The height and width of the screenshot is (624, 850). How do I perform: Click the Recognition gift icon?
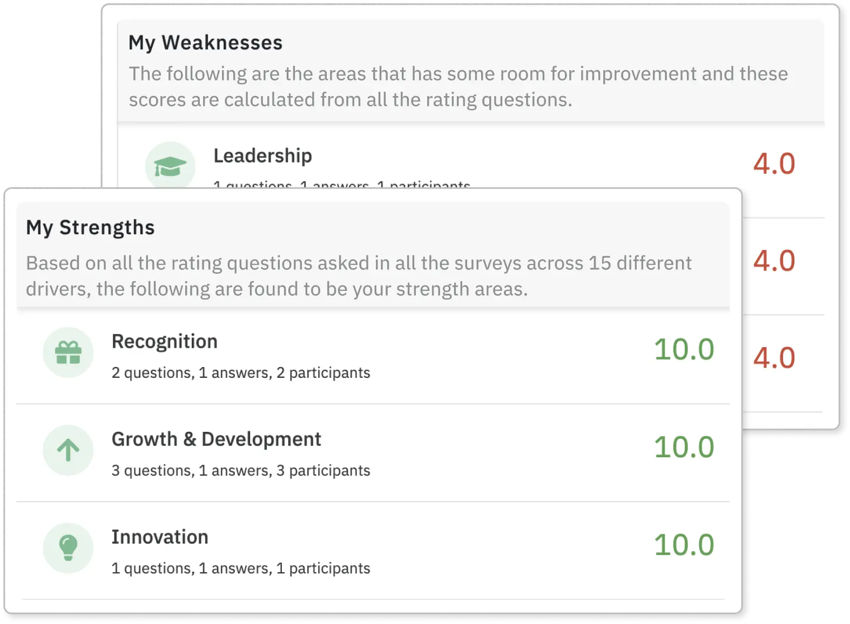click(x=68, y=352)
